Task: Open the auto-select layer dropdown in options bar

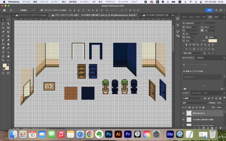Action: click(x=34, y=10)
